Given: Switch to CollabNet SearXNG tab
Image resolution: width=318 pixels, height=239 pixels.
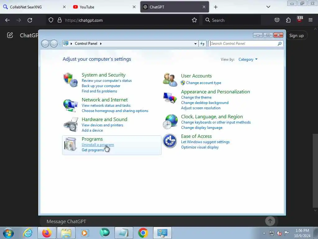Looking at the screenshot, I should tap(34, 7).
